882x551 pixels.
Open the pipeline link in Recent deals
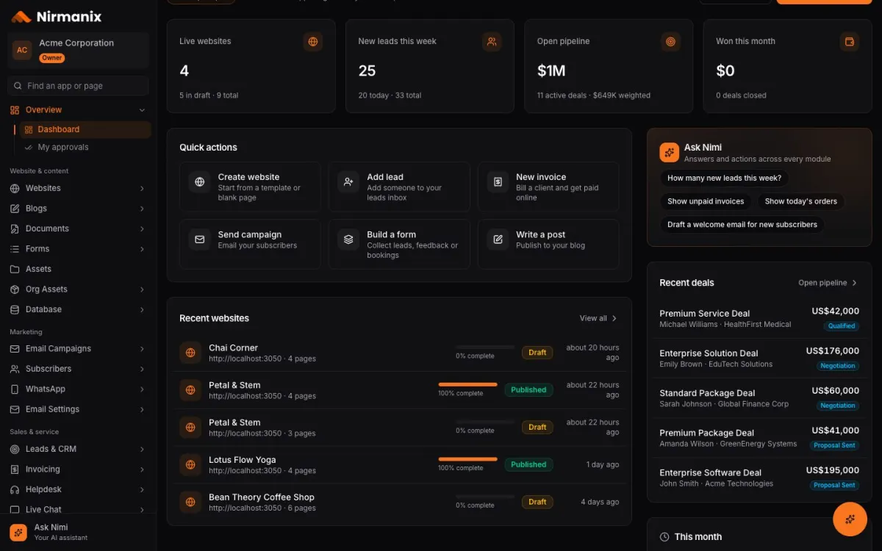pos(828,283)
